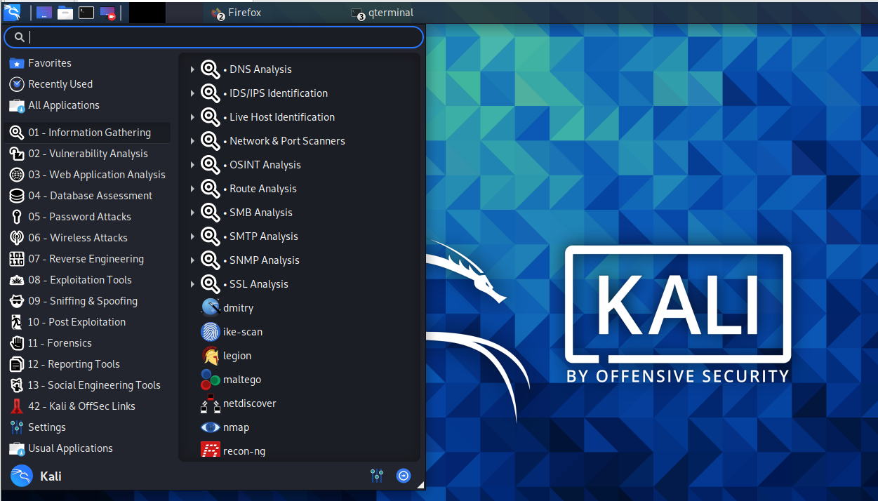Screen dimensions: 878x501
Task: Open the Usual Applications category
Action: [87, 448]
